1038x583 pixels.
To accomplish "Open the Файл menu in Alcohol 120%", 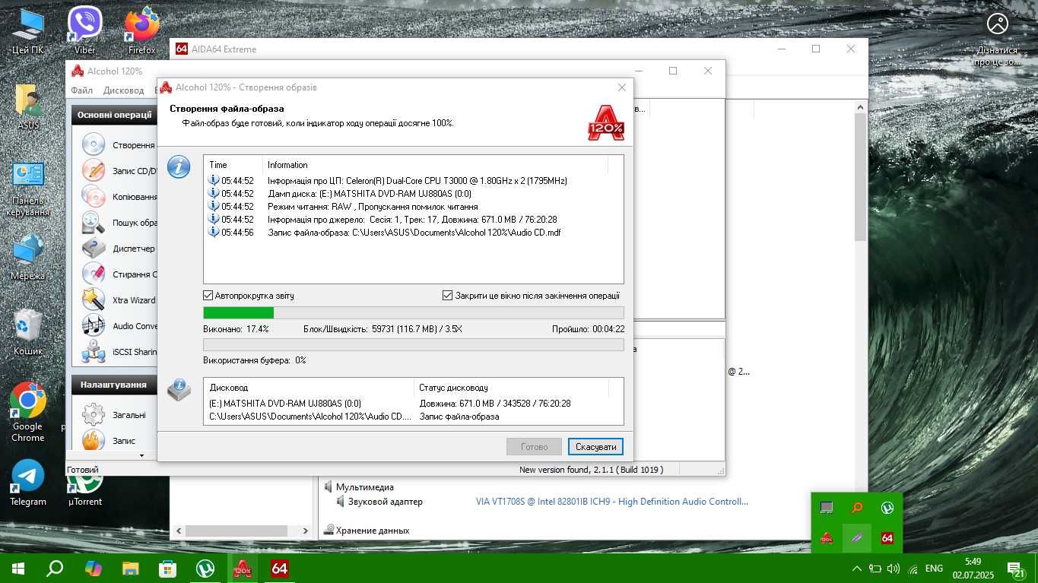I will coord(81,90).
